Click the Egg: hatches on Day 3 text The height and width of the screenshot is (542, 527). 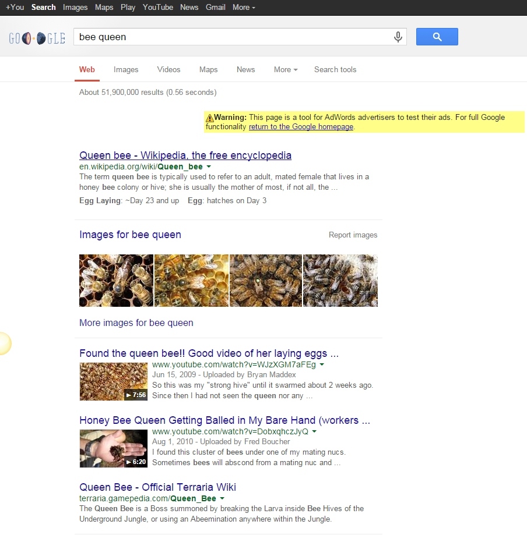point(227,200)
